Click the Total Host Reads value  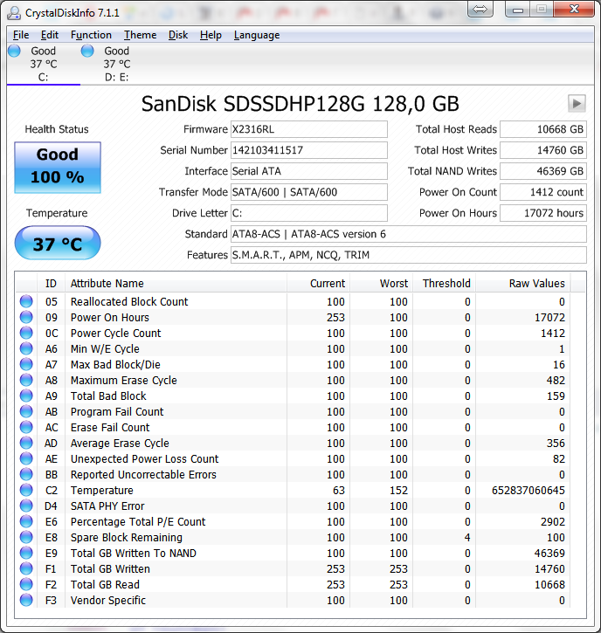(x=543, y=129)
